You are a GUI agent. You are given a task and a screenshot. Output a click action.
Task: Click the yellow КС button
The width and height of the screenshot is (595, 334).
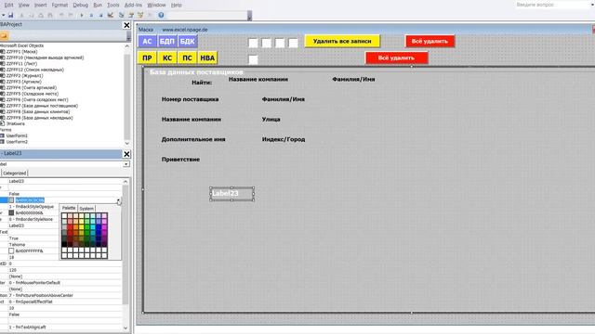[x=167, y=58]
